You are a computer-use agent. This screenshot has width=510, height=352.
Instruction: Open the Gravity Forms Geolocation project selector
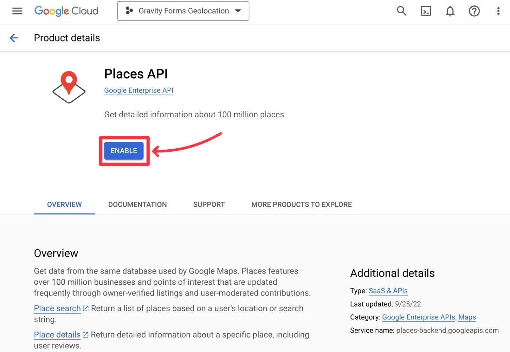(183, 11)
